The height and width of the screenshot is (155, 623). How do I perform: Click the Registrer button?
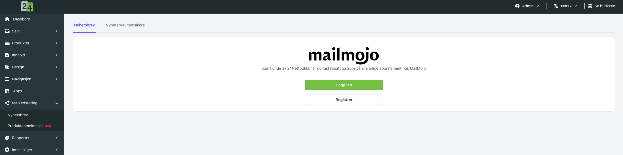(x=344, y=100)
